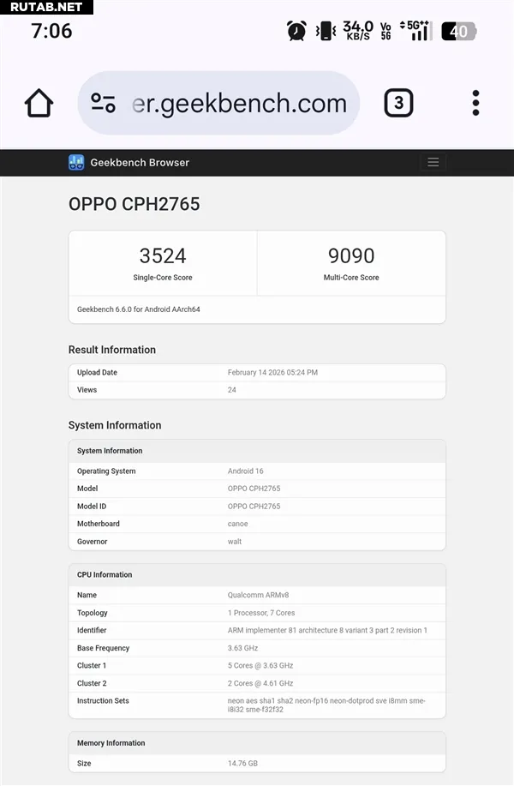Viewport: 514px width, 786px height.
Task: Click the single-core score 3524
Action: (163, 255)
